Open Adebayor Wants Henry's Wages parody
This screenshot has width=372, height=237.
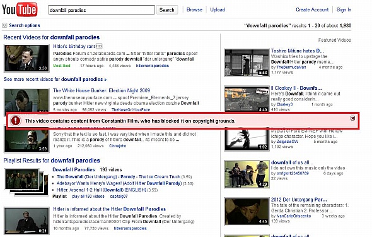coord(119,183)
